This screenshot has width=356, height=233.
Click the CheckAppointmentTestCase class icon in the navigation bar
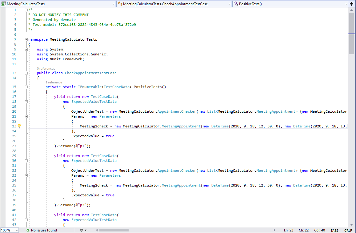pos(120,4)
